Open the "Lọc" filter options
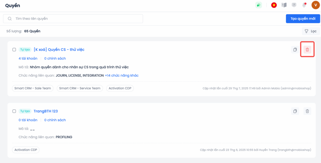This screenshot has height=163, width=321. 311,31
